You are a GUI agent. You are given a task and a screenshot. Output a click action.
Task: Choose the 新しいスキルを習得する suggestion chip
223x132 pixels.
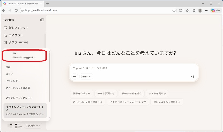click(x=167, y=102)
